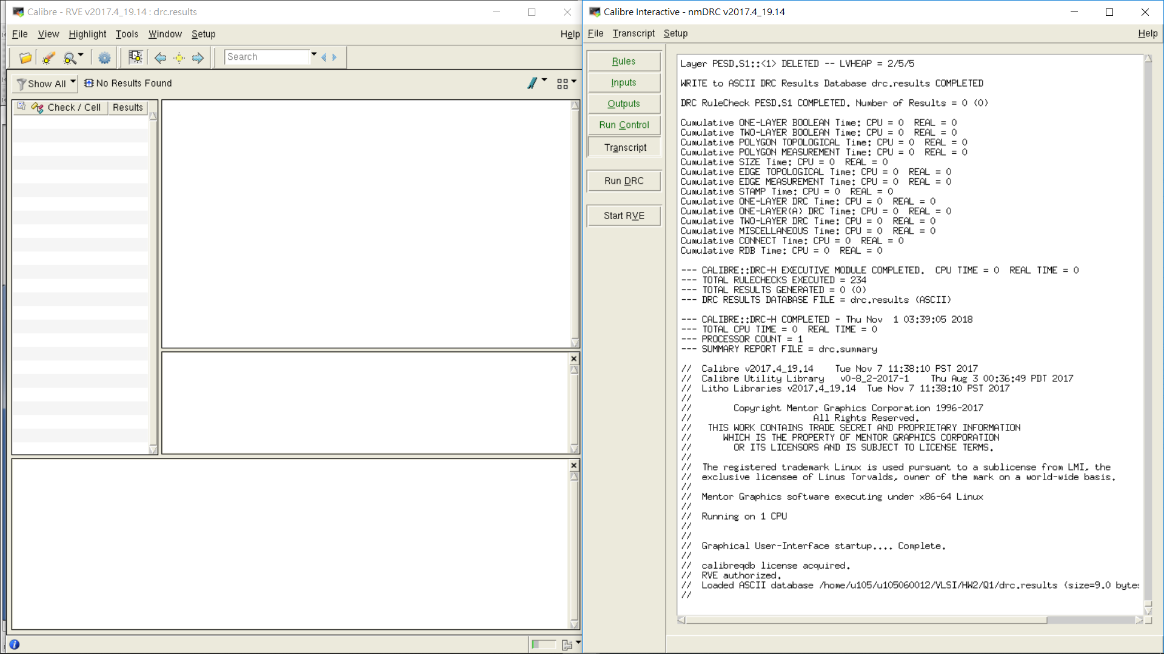
Task: Click the highlighter pen color icon
Action: pyautogui.click(x=532, y=83)
